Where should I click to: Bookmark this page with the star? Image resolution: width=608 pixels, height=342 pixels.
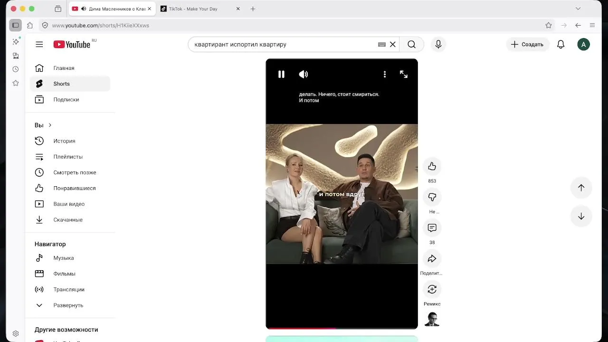549,25
